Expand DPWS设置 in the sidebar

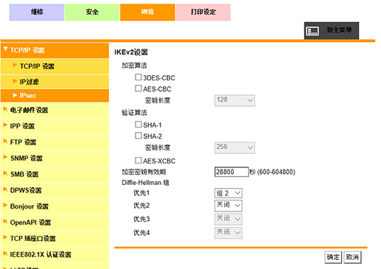(55, 190)
